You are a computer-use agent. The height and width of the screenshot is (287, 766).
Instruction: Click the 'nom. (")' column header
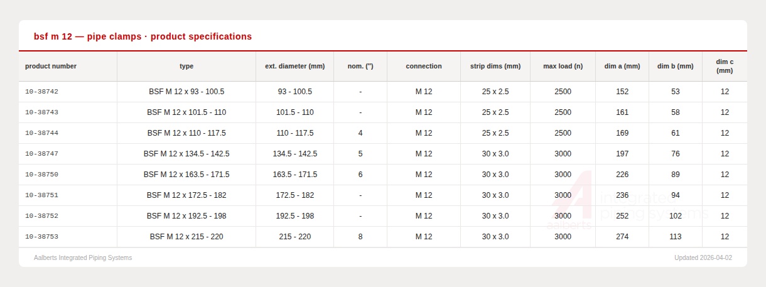point(360,66)
